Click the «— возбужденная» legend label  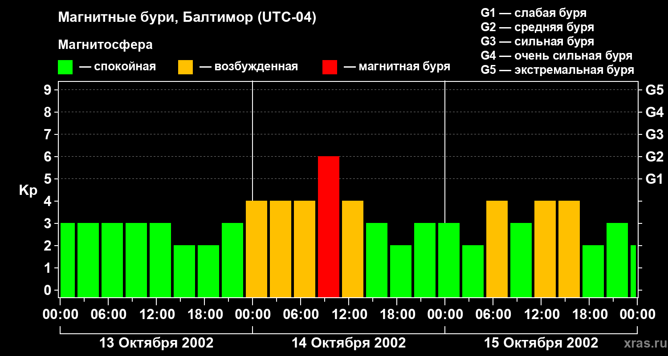point(248,67)
